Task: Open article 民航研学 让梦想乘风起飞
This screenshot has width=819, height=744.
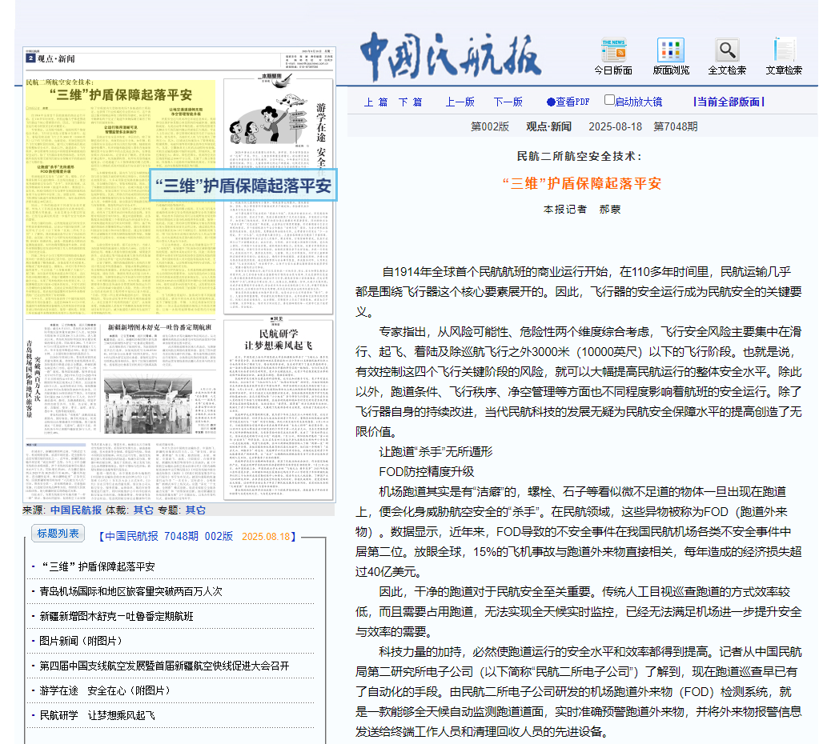Action: coord(97,715)
